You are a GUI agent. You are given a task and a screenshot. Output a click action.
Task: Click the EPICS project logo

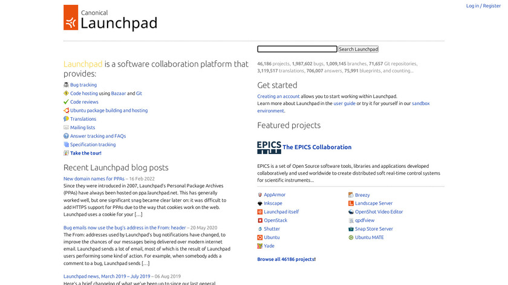(x=269, y=147)
